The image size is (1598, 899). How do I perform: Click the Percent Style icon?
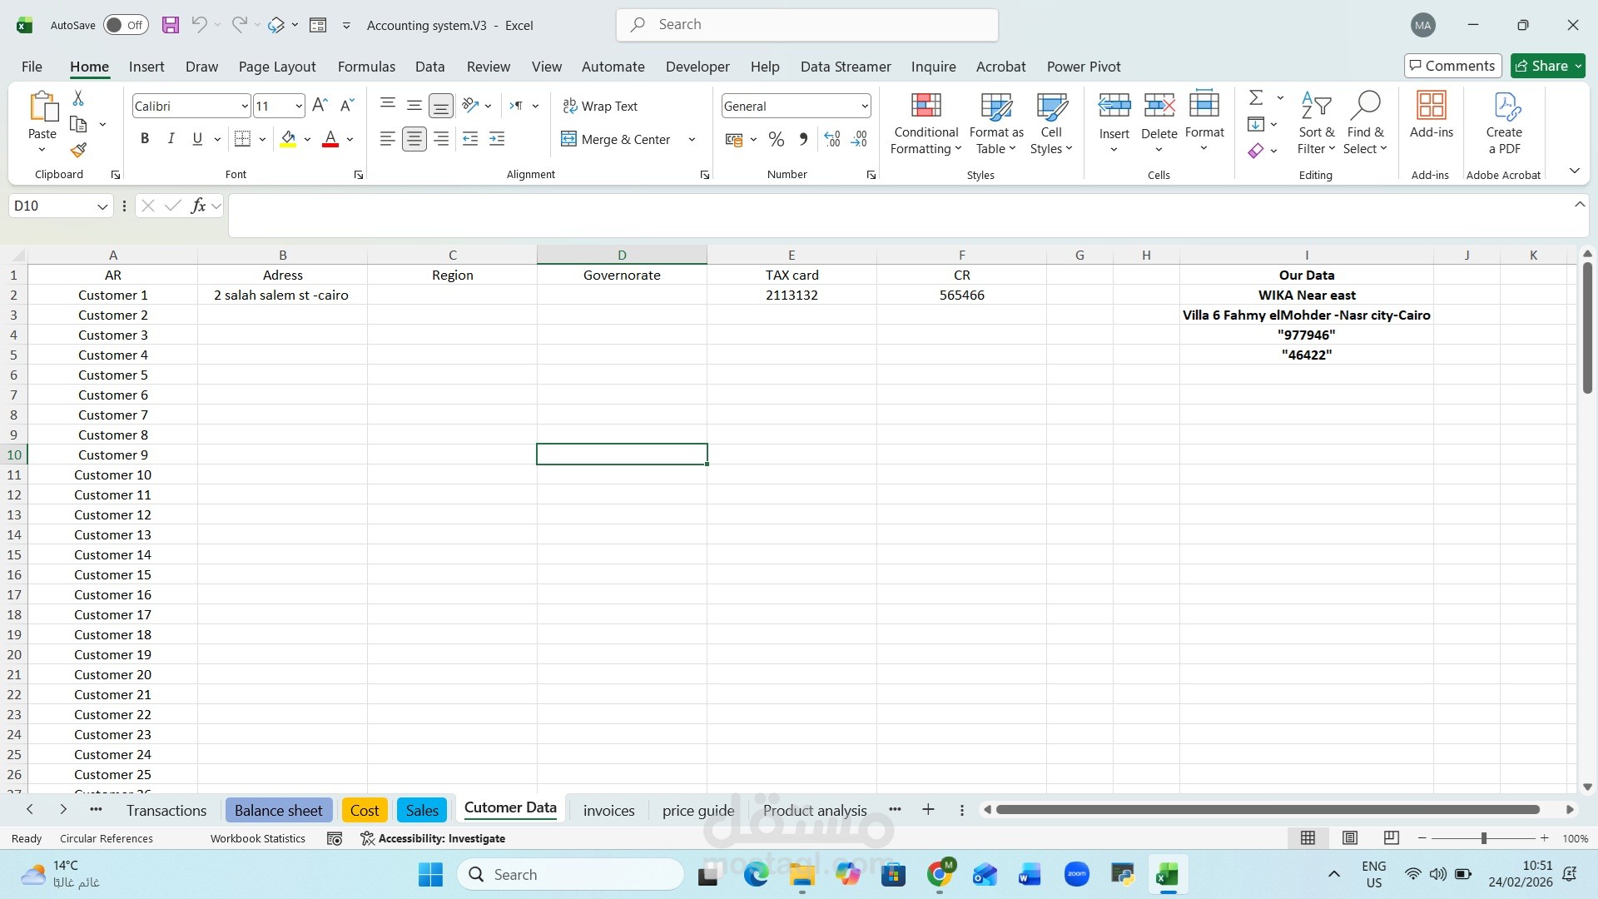point(776,140)
